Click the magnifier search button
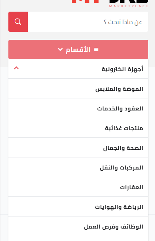 [x=18, y=22]
